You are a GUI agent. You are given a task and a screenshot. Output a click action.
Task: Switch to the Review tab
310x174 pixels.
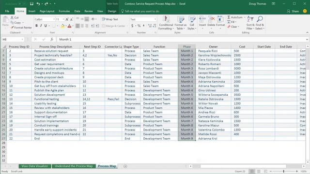click(x=89, y=11)
